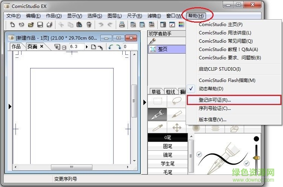Viewport: 283px width, 187px height.
Task: Click the copy icon in toolbar
Action: pyautogui.click(x=70, y=25)
